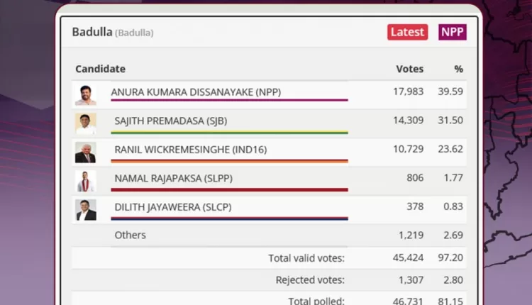Click Anura Kumara Dissanayake's candidate photo
The height and width of the screenshot is (305, 532).
click(86, 95)
